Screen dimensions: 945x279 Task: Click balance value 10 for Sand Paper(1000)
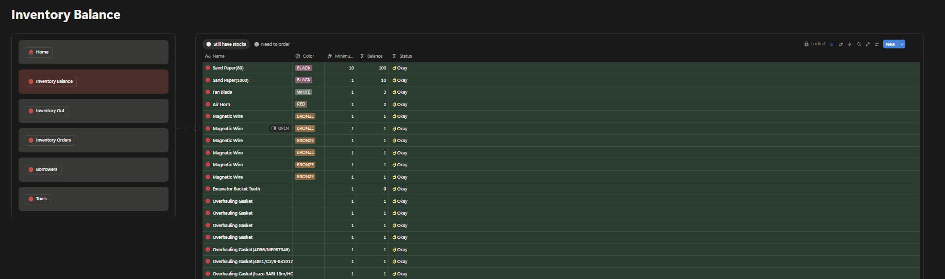[x=383, y=80]
